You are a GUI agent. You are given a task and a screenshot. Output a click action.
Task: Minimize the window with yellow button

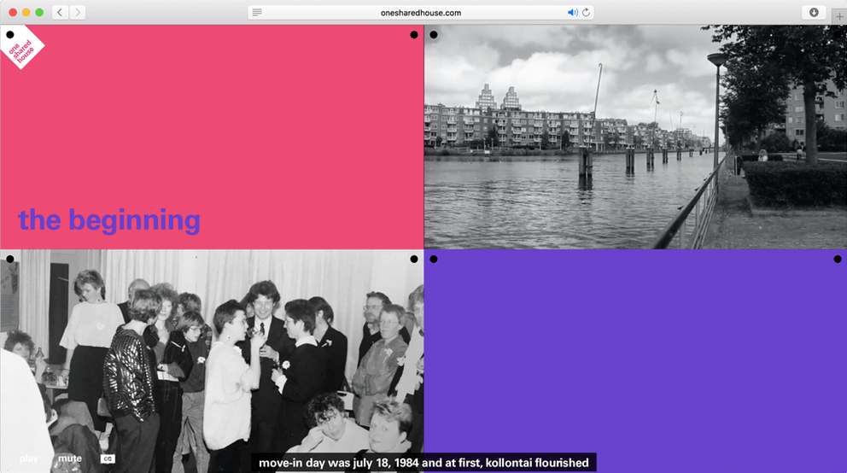tap(26, 13)
